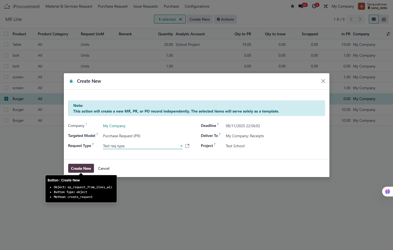The width and height of the screenshot is (393, 250).
Task: Sort by the Quantity column header
Action: 165,34
